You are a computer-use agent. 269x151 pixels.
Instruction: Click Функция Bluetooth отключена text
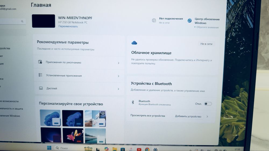tap(155, 105)
